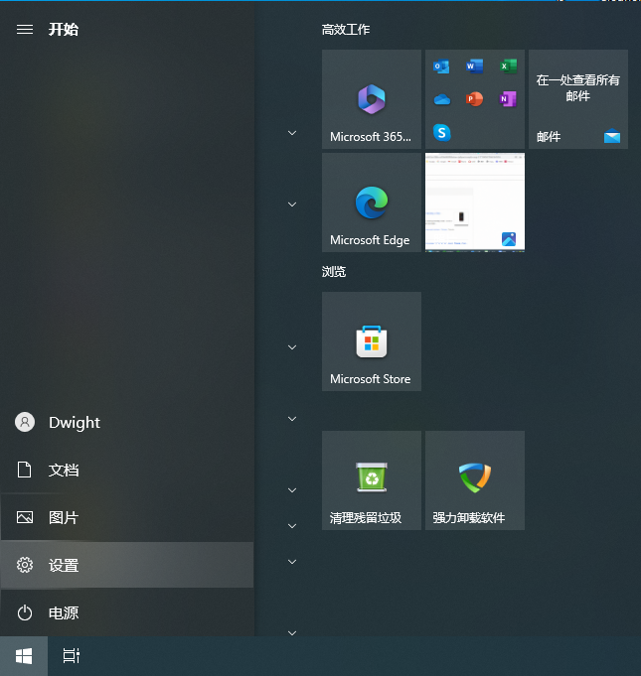Expand the hamburger menu next to 开始
Screen dimensions: 641x676
(25, 30)
